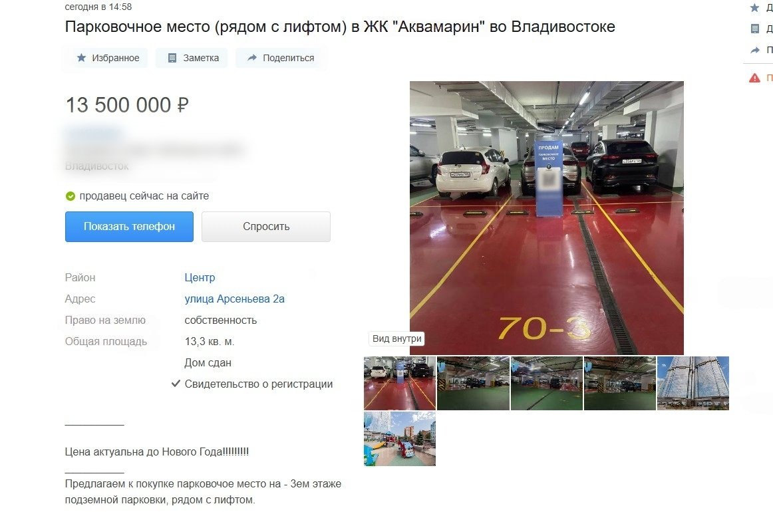Image resolution: width=773 pixels, height=512 pixels.
Task: Click the Свидетельство о регистрации checkmark
Action: [x=176, y=384]
